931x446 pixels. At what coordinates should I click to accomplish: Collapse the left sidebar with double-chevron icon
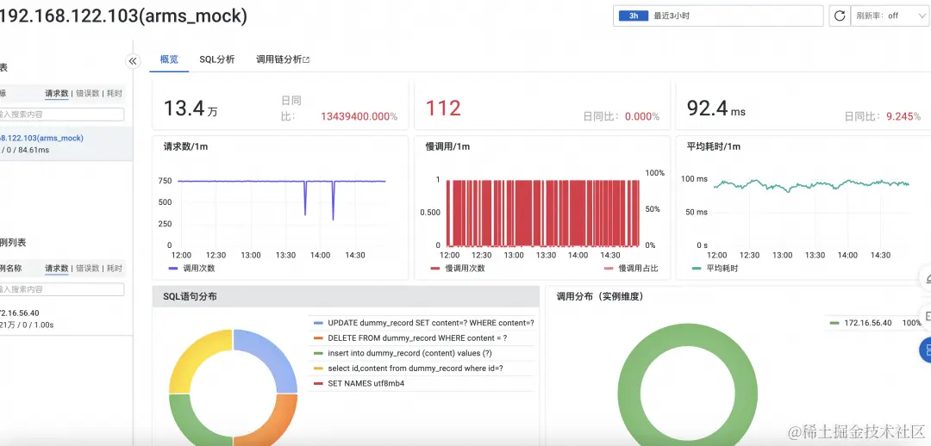click(x=133, y=60)
